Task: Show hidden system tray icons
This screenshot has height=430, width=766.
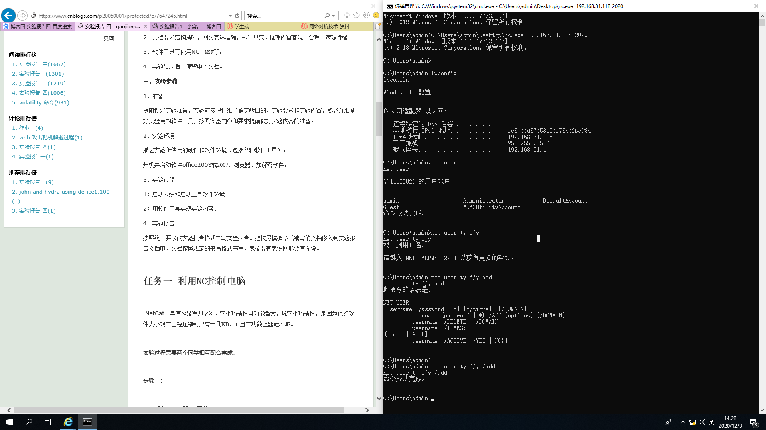Action: (683, 422)
